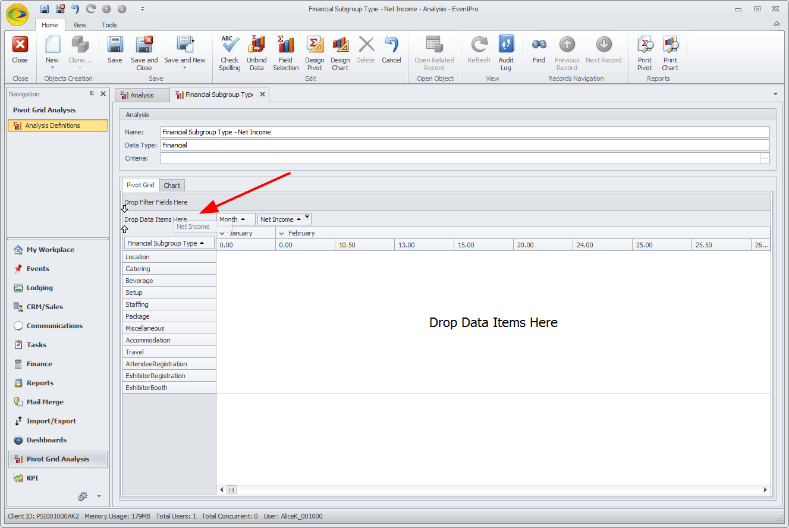The width and height of the screenshot is (789, 528).
Task: Click the quick access Undo arrow
Action: coord(76,9)
